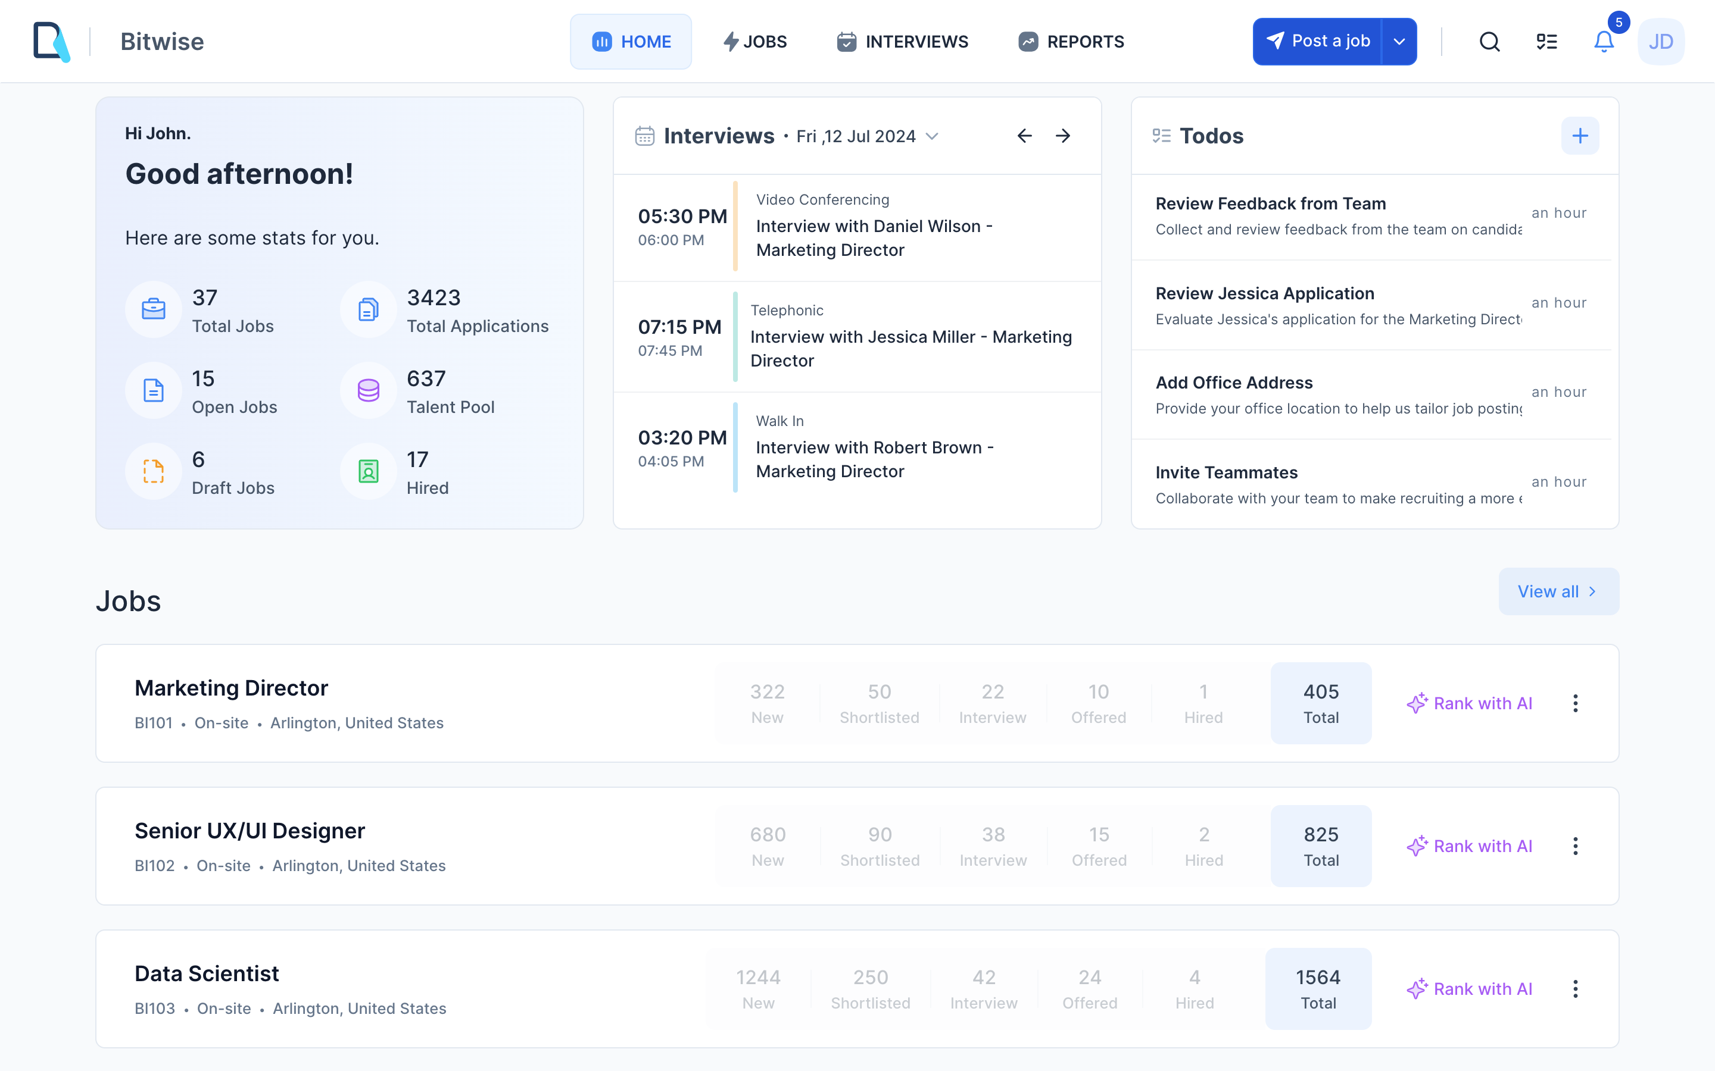Open the INTERVIEWS menu item
The image size is (1715, 1071).
coord(902,41)
